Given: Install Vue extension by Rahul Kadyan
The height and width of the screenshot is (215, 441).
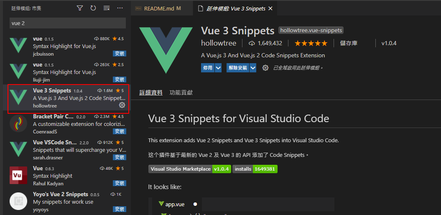Looking at the screenshot, I should coord(120,183).
